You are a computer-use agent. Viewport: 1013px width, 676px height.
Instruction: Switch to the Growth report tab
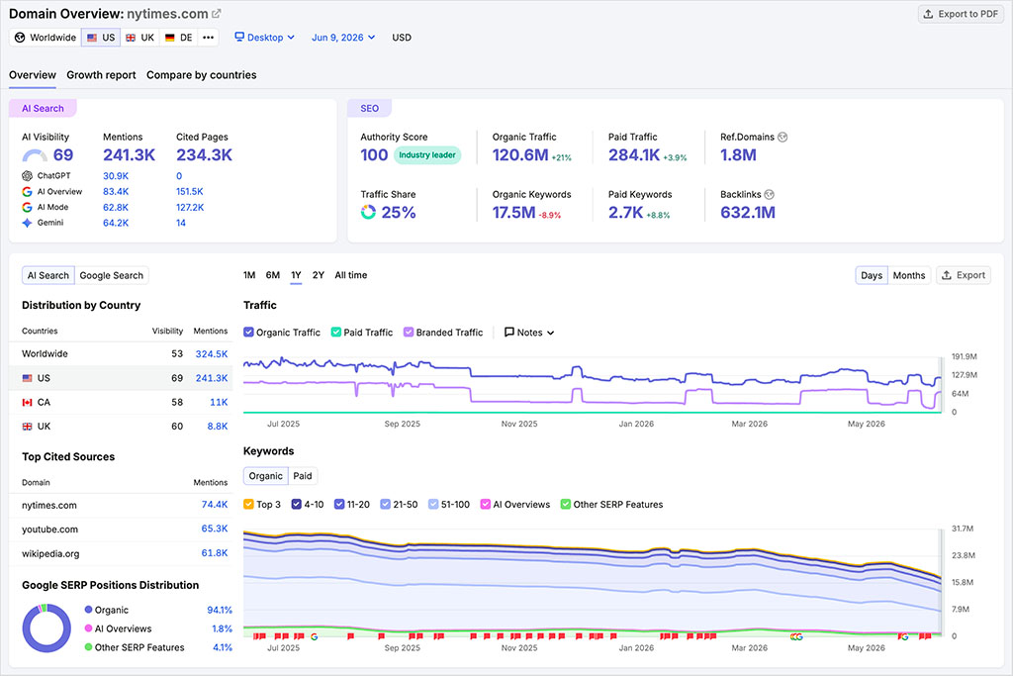pyautogui.click(x=101, y=75)
